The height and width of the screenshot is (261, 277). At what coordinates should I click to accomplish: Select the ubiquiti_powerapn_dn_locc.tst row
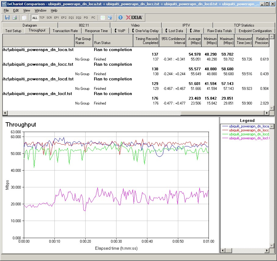[x=136, y=64]
